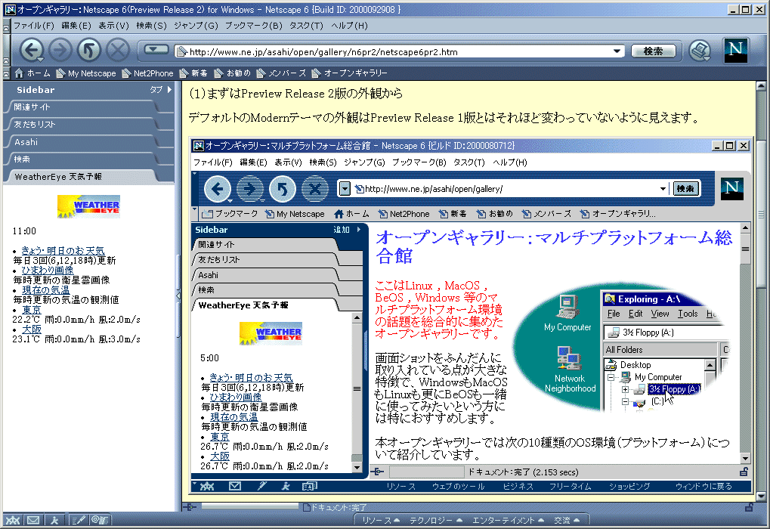The image size is (770, 529).
Task: Open the ファイル(F) menu in the outer menu bar
Action: 34,26
